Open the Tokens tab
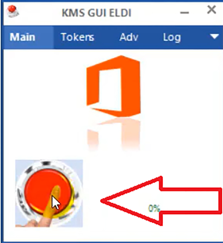The width and height of the screenshot is (223, 243). (78, 37)
